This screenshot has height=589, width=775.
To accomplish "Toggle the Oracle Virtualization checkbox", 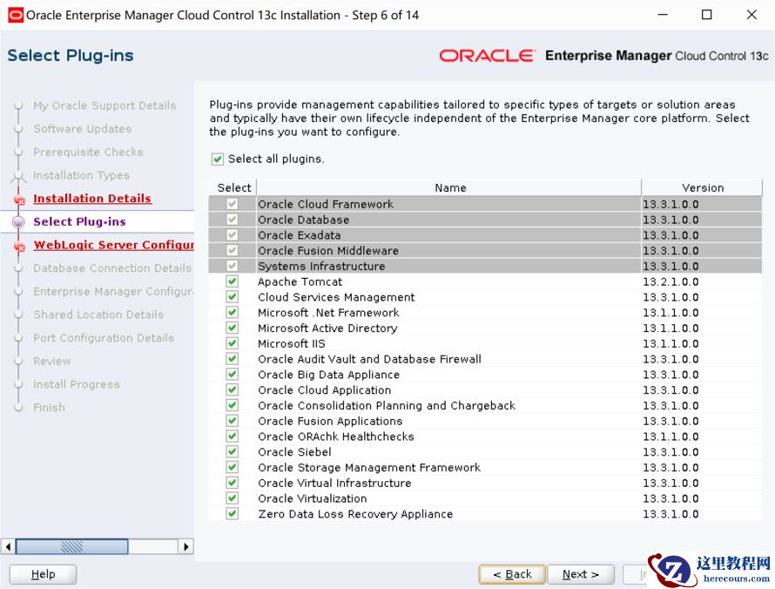I will pos(232,498).
